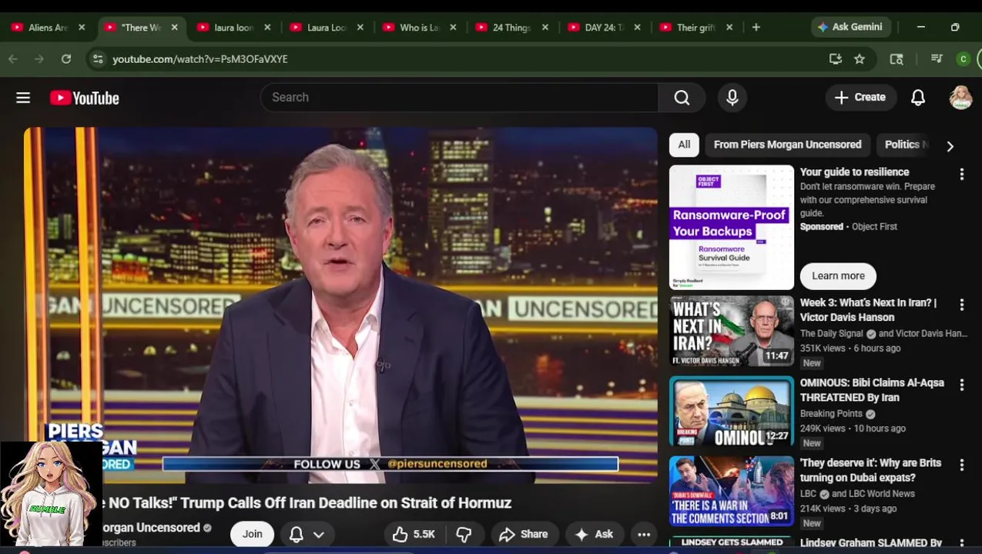Share the video
Viewport: 982px width, 554px height.
(x=524, y=534)
